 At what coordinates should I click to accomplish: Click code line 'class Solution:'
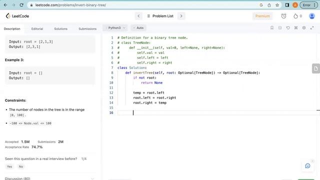(132, 68)
